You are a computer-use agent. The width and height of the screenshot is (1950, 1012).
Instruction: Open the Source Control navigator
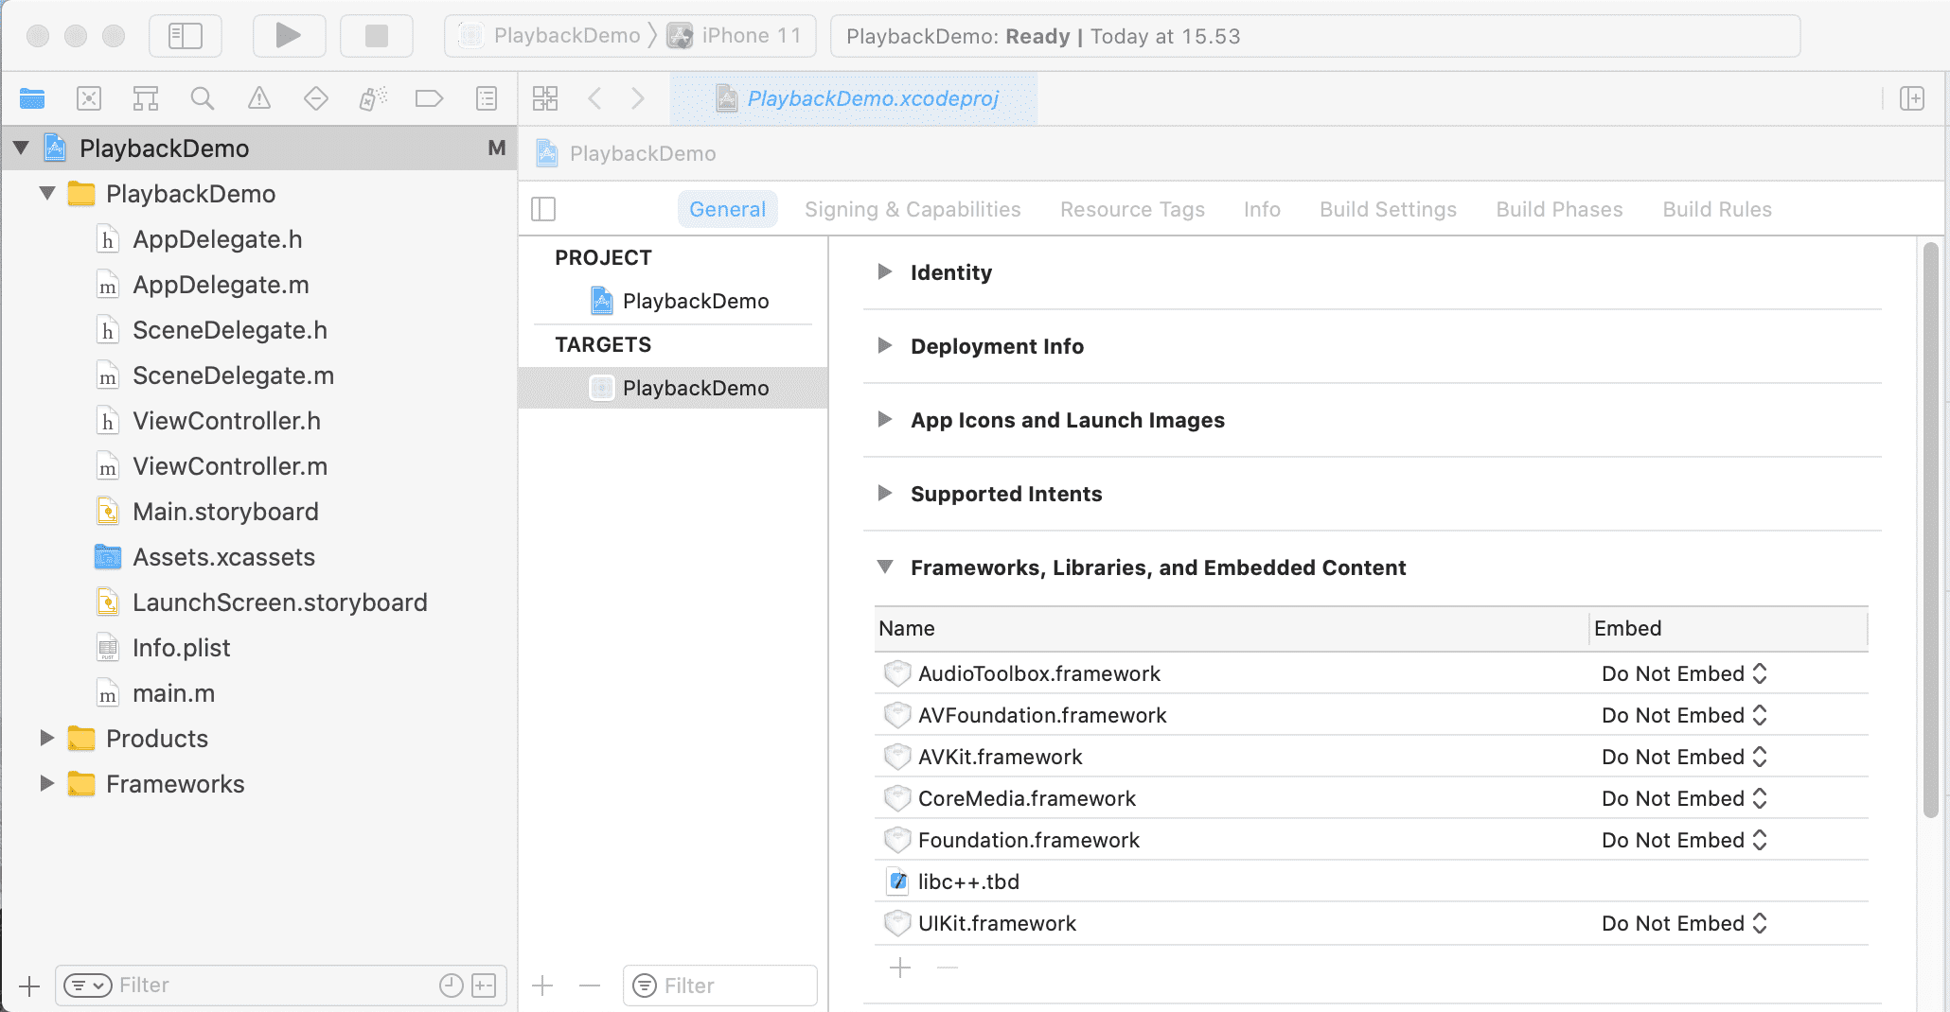point(89,98)
